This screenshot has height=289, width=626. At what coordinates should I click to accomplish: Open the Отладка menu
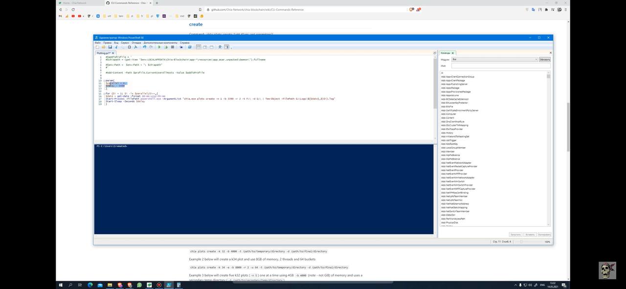coord(136,43)
